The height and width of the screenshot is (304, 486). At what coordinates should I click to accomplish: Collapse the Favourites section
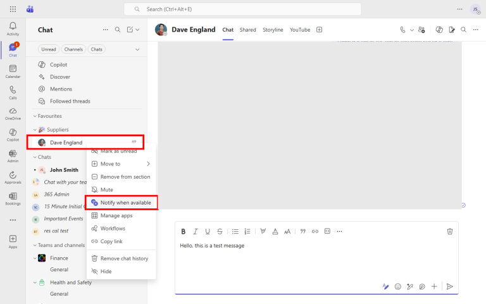point(35,116)
